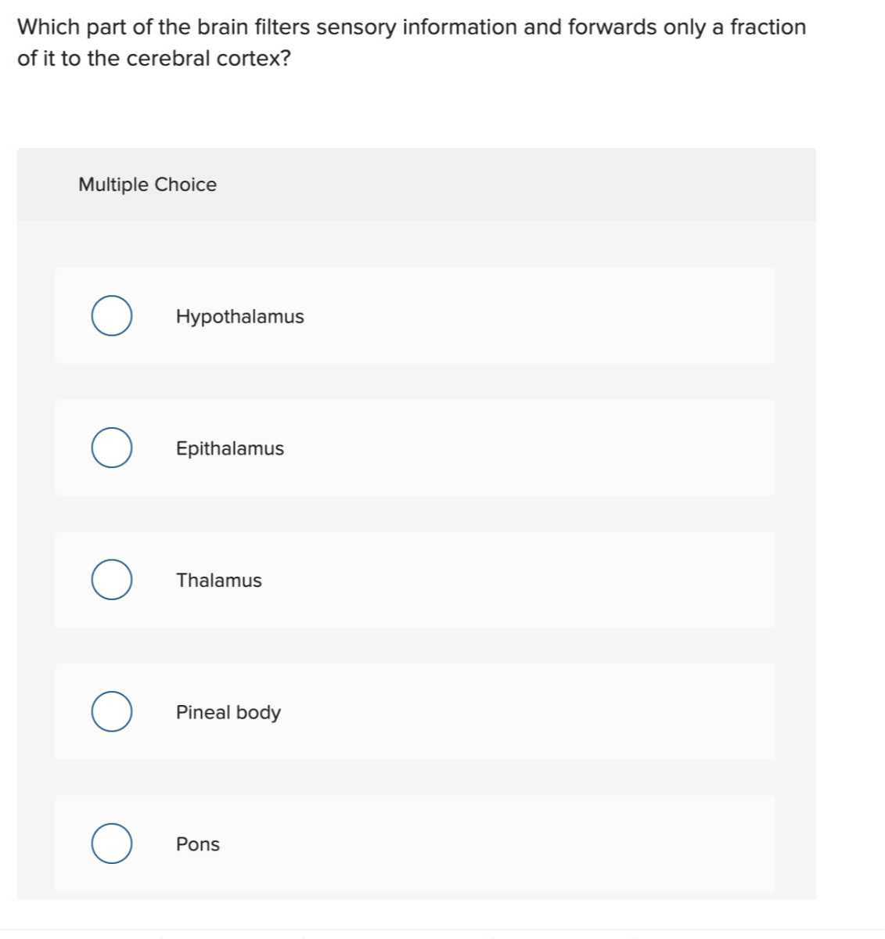Click the Epithalamus answer label text

pyautogui.click(x=229, y=448)
